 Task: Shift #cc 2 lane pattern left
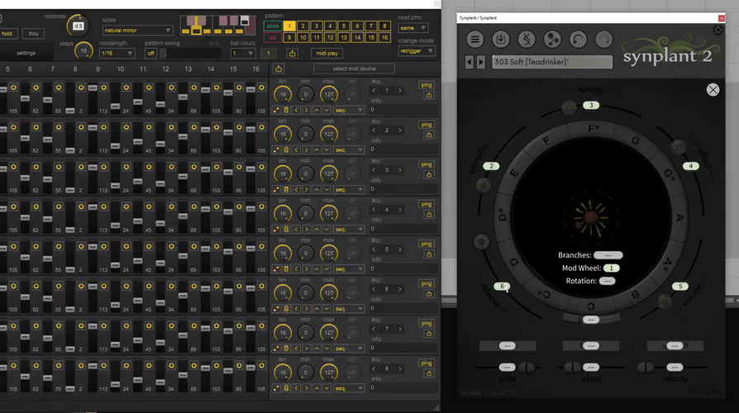coord(297,150)
